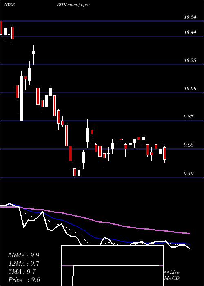Click the 12MA : 9.7 readout
The width and height of the screenshot is (204, 286).
point(24,264)
